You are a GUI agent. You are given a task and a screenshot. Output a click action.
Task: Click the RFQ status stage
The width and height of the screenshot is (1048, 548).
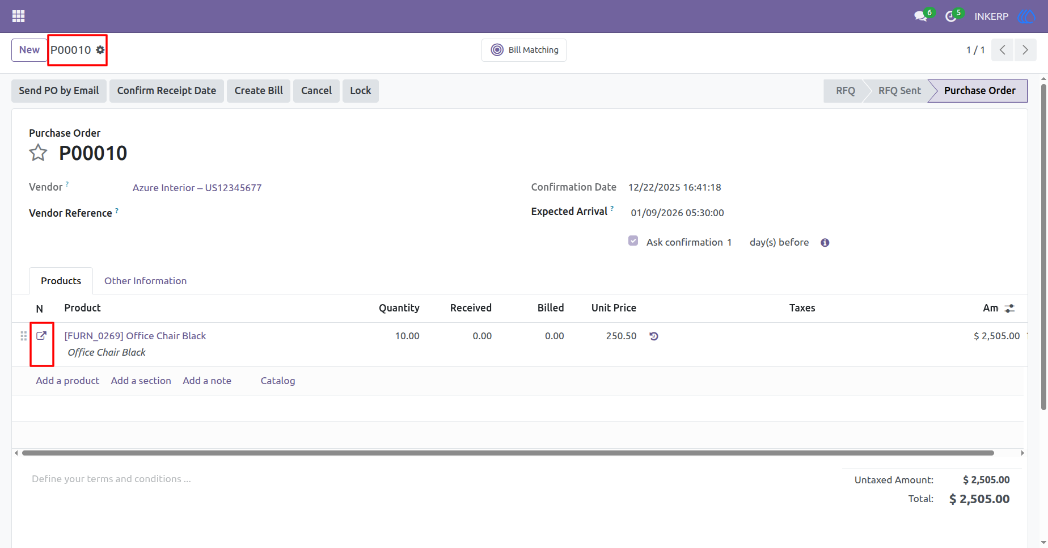coord(845,91)
